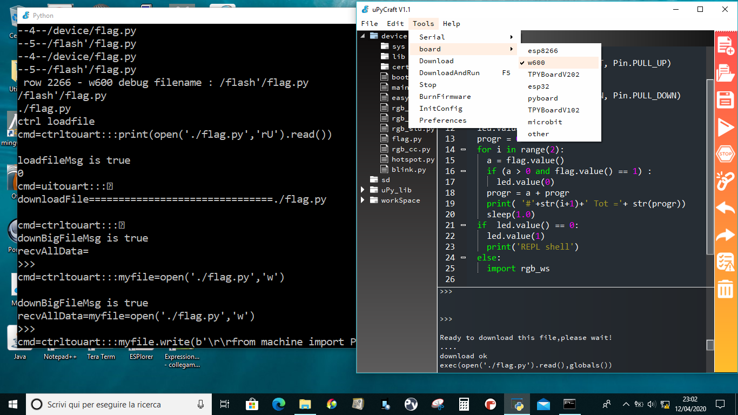Viewport: 738px width, 415px height.
Task: Select flag.py in device tree
Action: (x=407, y=139)
